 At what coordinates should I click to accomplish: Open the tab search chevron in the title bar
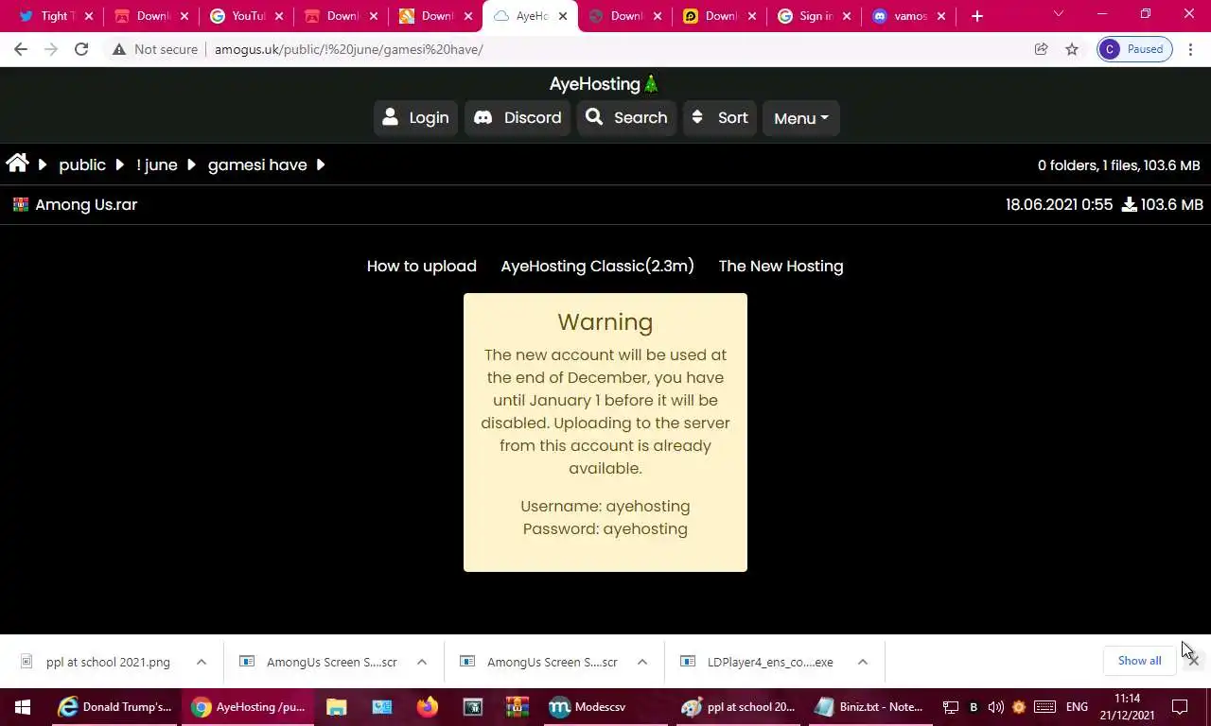[1058, 13]
